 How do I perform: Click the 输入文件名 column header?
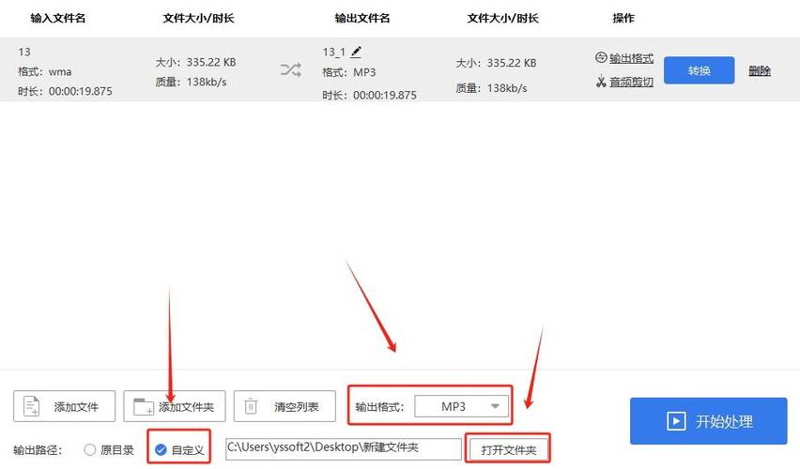57,18
